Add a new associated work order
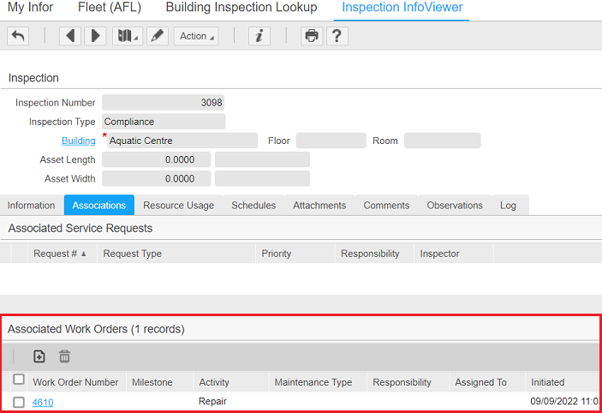 (39, 356)
